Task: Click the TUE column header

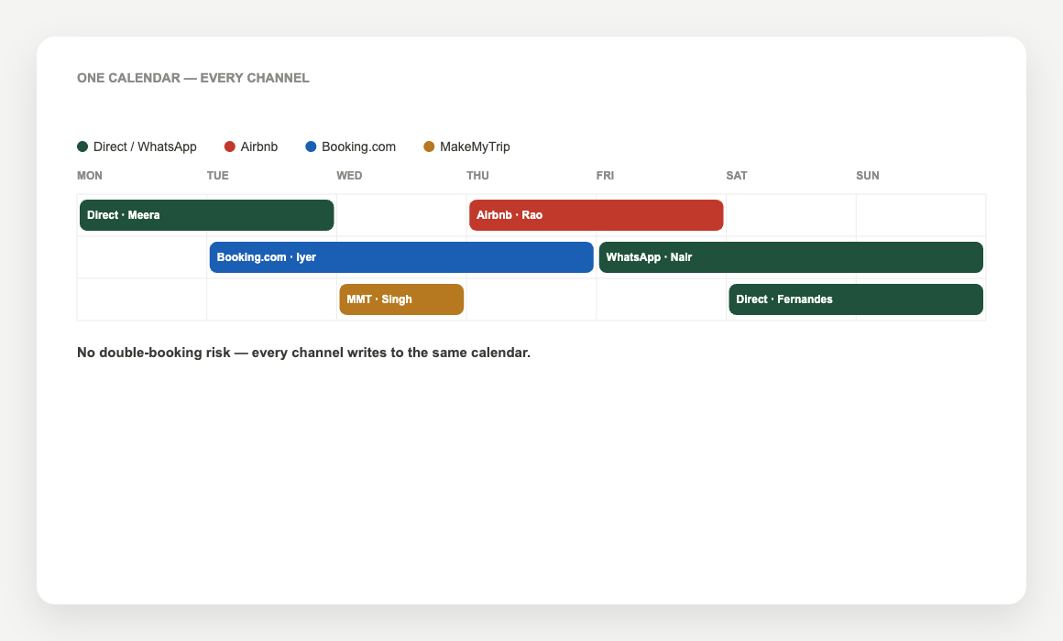Action: (217, 176)
